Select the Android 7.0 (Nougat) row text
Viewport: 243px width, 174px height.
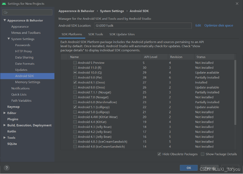[x=93, y=97]
